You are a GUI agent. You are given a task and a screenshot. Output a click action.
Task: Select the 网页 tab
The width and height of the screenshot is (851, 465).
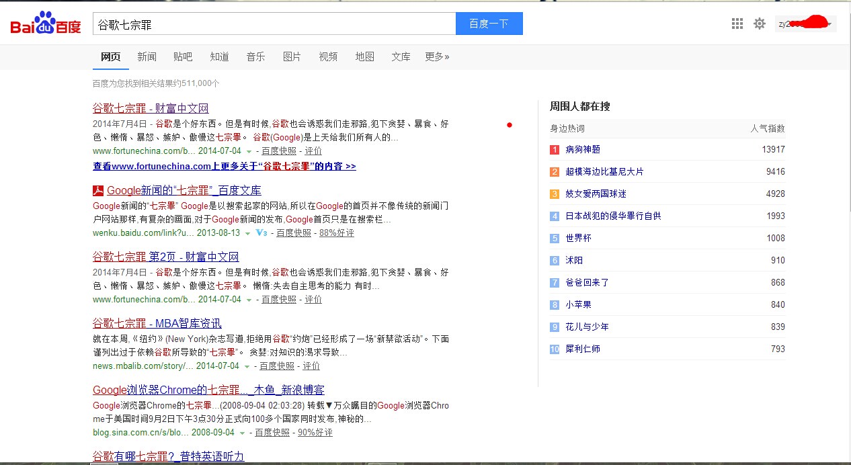tap(111, 56)
